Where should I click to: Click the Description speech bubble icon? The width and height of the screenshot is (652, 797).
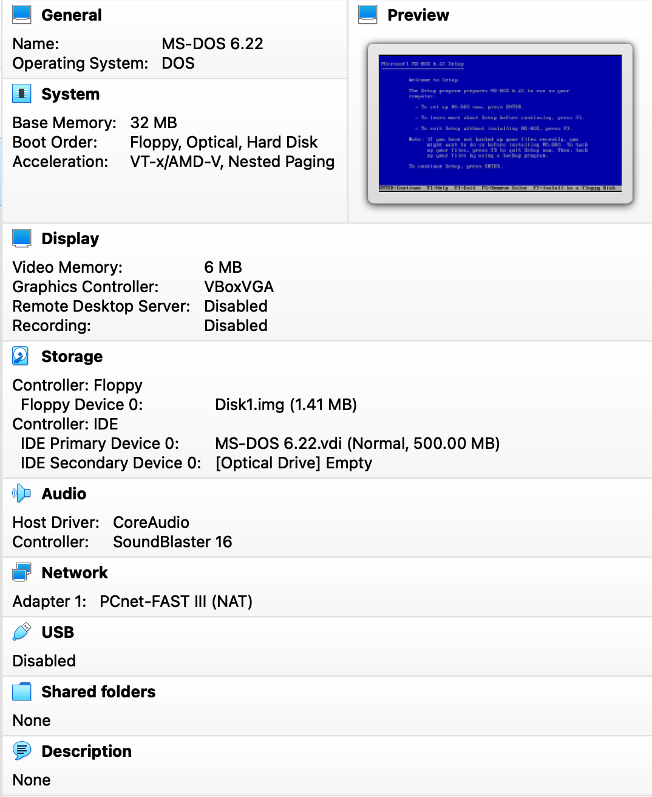pyautogui.click(x=20, y=750)
